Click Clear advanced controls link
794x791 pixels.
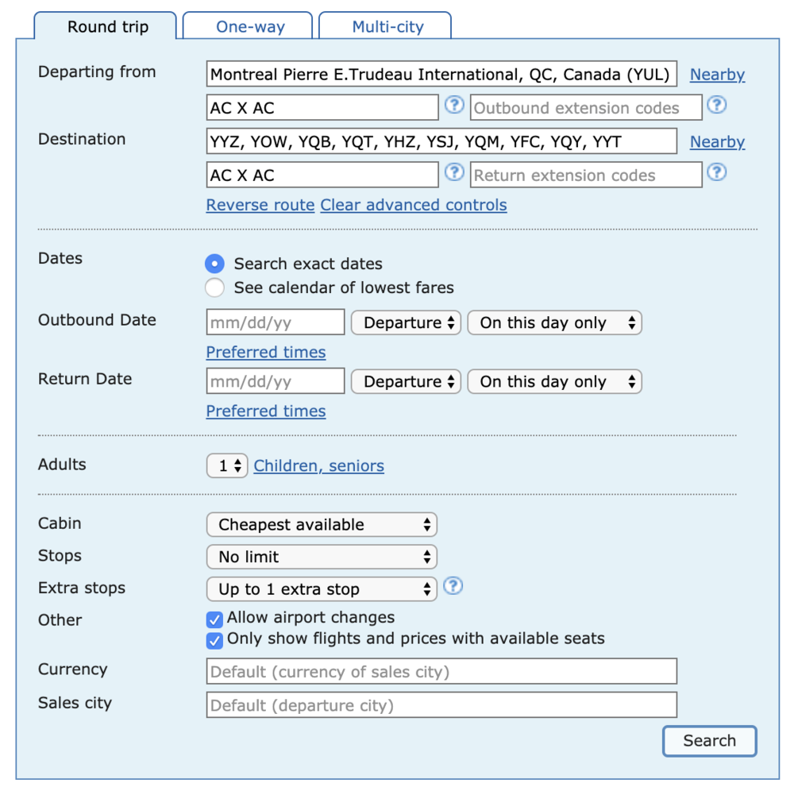click(x=413, y=205)
